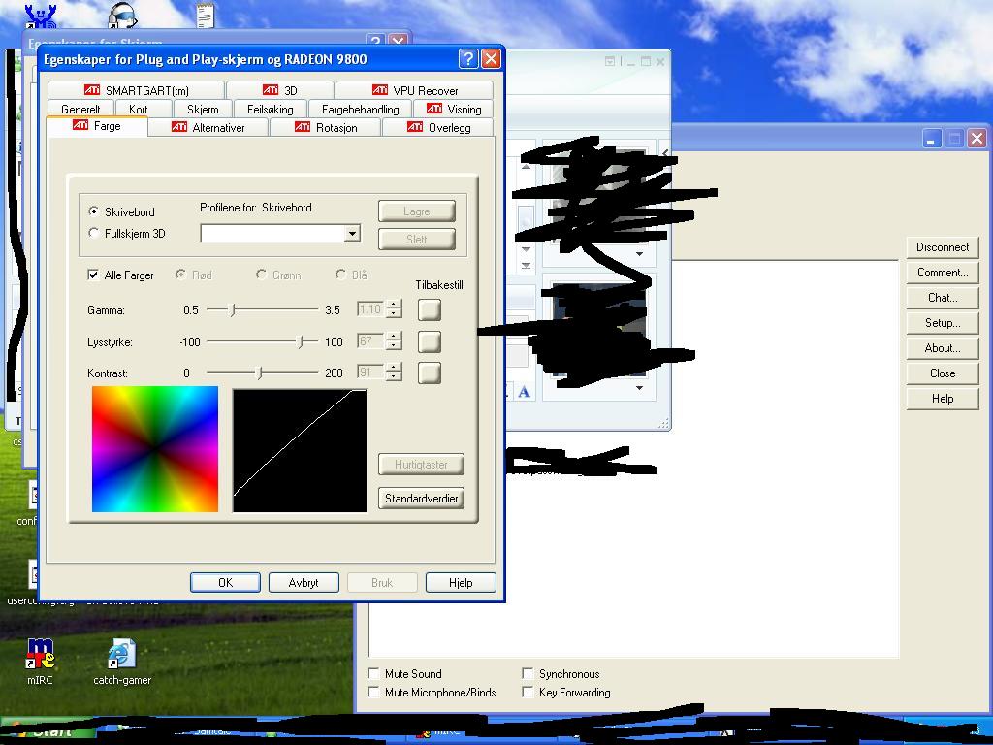Toggle the Key Forwarding checkbox

tap(528, 692)
